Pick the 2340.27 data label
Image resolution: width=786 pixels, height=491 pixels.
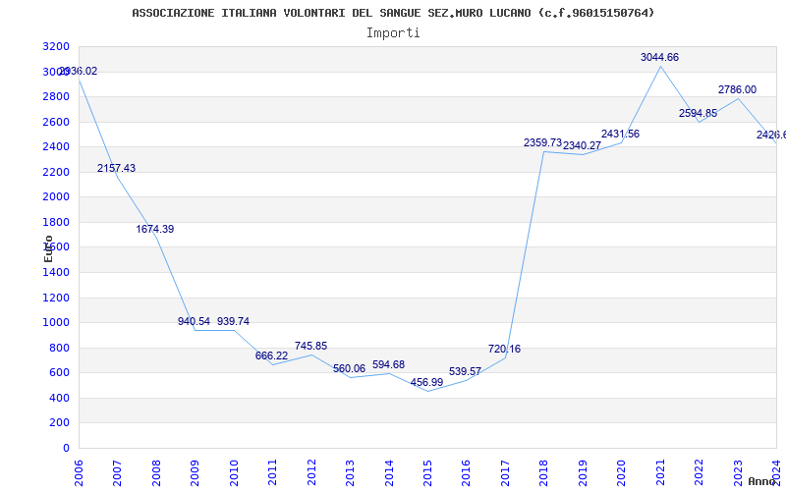tap(582, 145)
